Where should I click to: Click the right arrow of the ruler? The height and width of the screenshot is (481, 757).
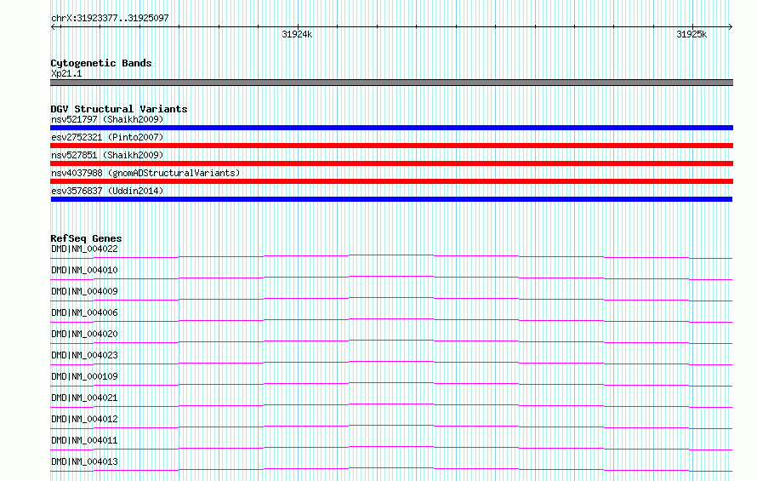[730, 27]
